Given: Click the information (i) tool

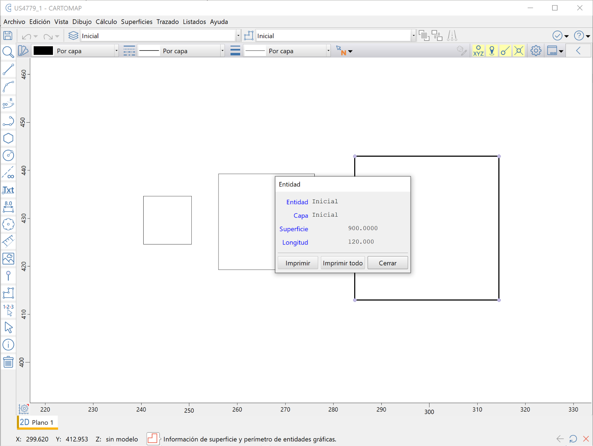Looking at the screenshot, I should pos(8,344).
